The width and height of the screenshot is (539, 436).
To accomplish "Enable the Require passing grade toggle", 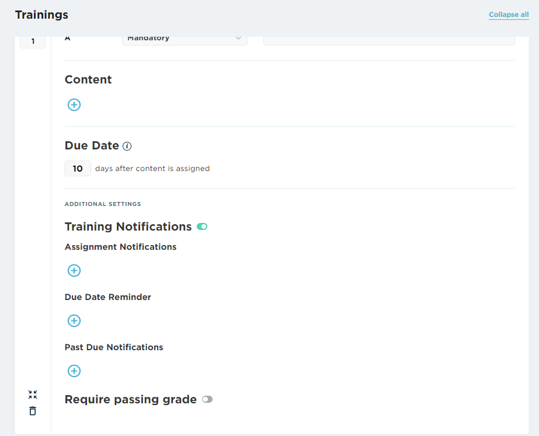I will pyautogui.click(x=207, y=399).
